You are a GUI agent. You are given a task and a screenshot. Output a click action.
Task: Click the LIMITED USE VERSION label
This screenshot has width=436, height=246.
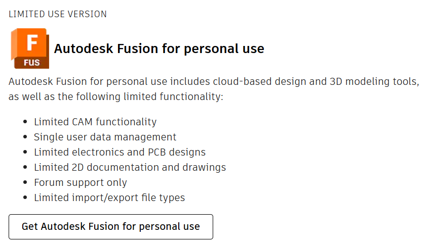[x=58, y=14]
